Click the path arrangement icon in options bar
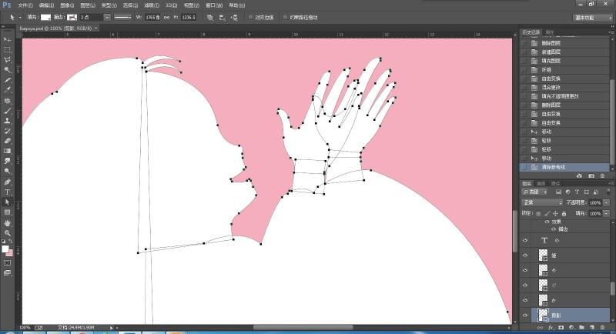Viewport: 616px width, 334px height. tap(234, 17)
